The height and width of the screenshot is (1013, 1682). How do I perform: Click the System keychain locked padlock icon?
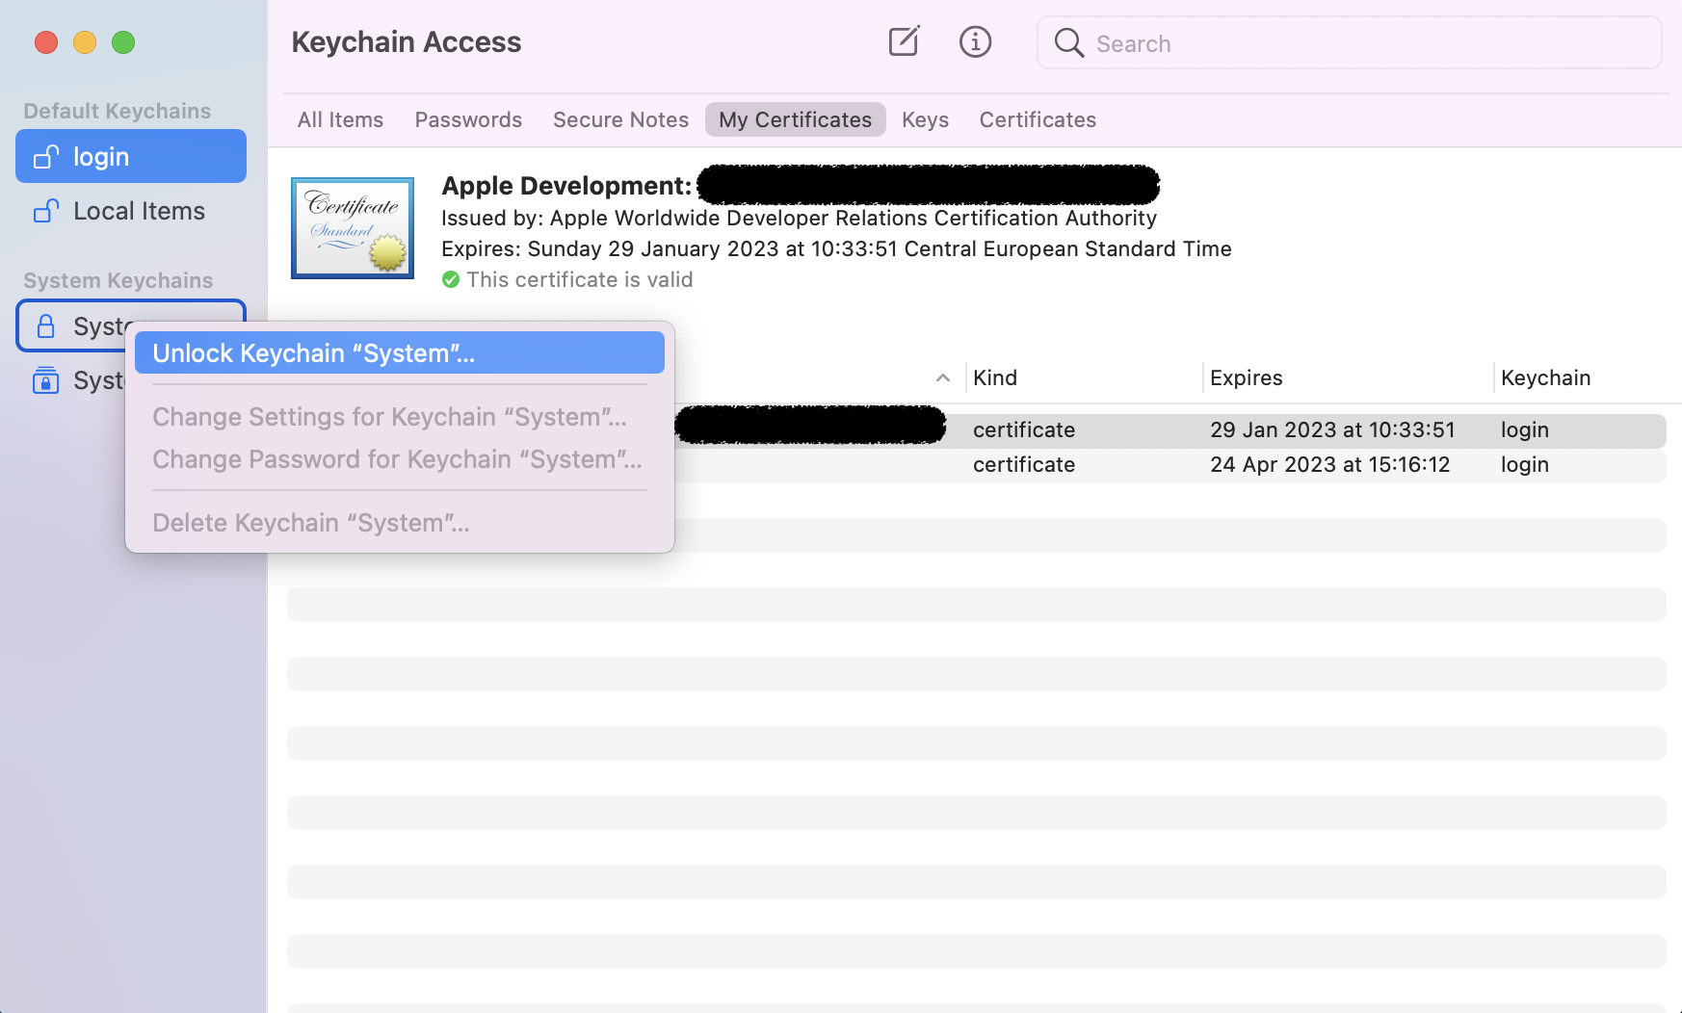pyautogui.click(x=46, y=326)
